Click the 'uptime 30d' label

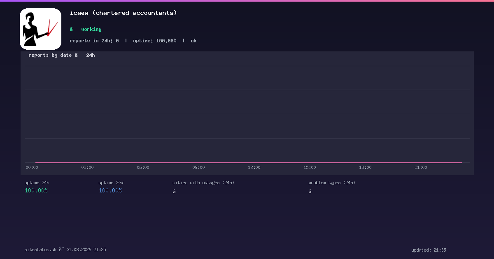pyautogui.click(x=111, y=183)
